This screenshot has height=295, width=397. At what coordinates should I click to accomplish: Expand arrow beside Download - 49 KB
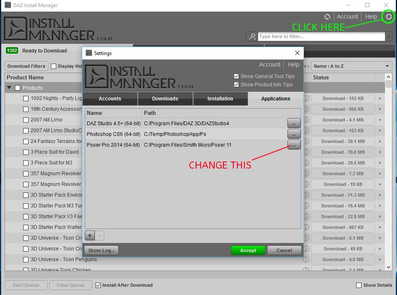tap(380, 249)
